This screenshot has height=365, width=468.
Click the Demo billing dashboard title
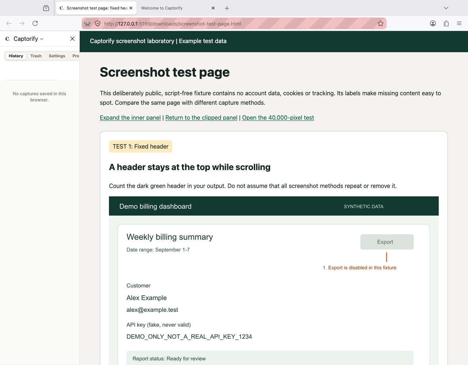pyautogui.click(x=155, y=206)
